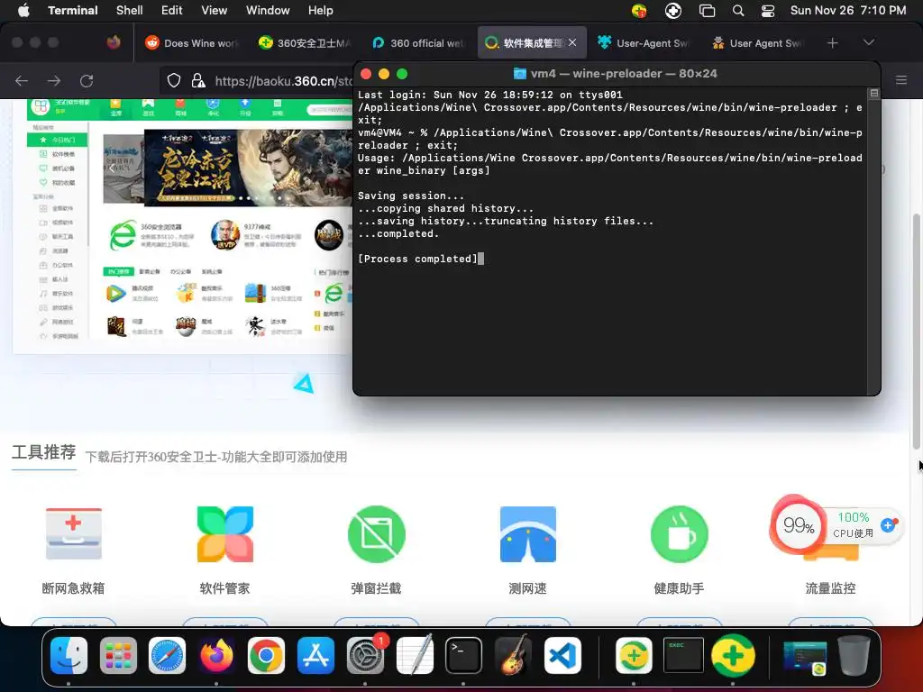923x692 pixels.
Task: Open Spotlight search in the menu bar
Action: [738, 11]
